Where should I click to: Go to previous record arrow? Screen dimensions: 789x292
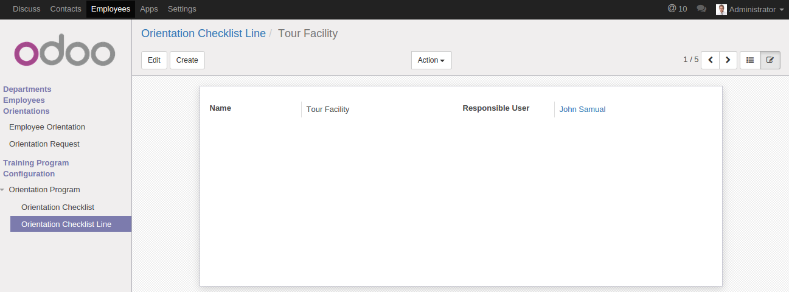point(710,60)
